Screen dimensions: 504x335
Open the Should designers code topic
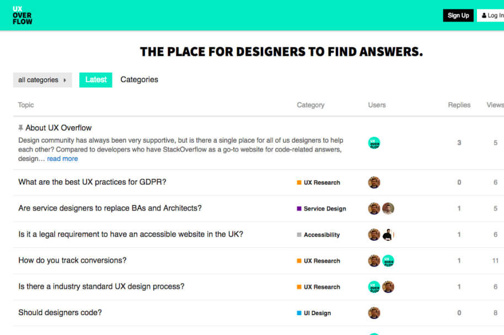tap(60, 312)
